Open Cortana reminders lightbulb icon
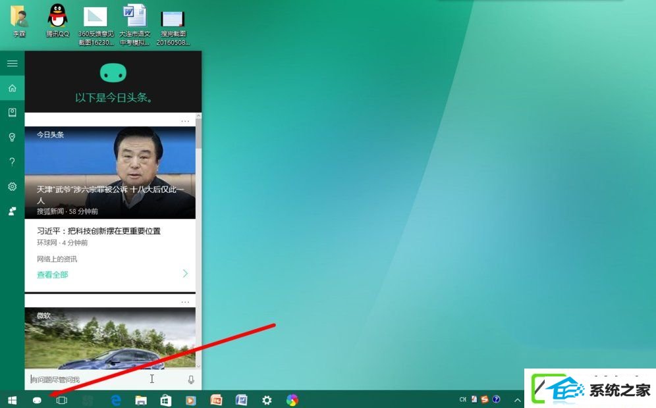Image resolution: width=656 pixels, height=408 pixels. click(12, 137)
